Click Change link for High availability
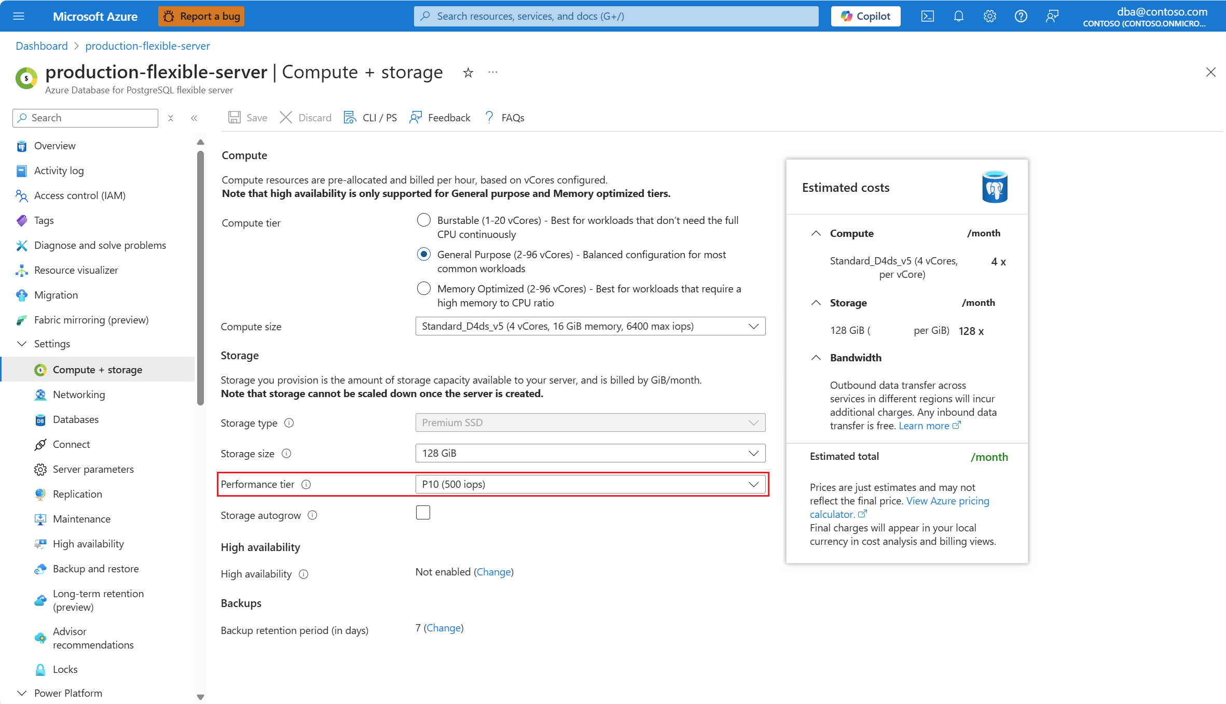 [x=493, y=572]
